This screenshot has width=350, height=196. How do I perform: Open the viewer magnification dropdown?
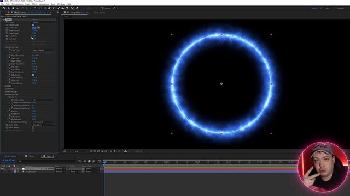click(x=67, y=151)
